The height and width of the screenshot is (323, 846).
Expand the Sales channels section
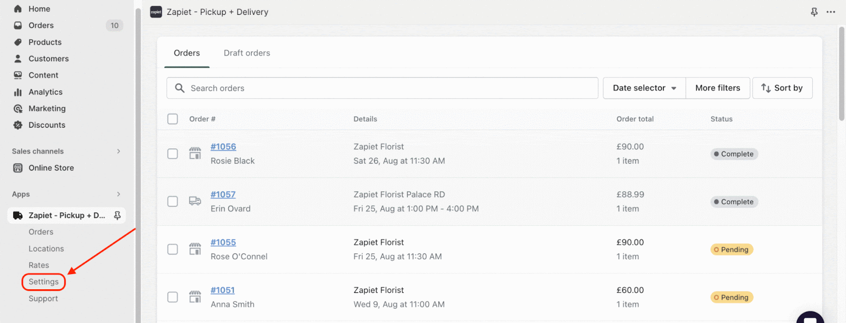coord(118,151)
